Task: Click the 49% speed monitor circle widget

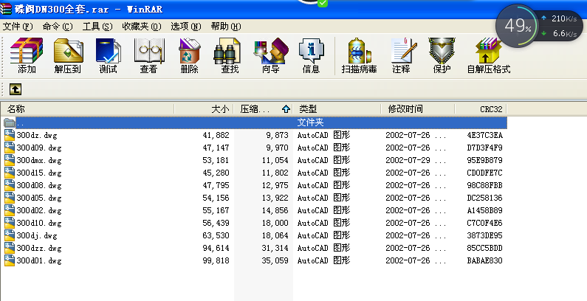Action: pos(518,26)
